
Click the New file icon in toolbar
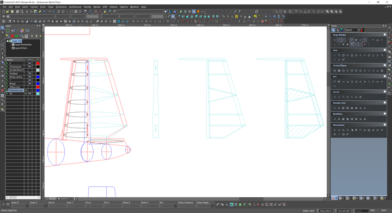coord(3,11)
